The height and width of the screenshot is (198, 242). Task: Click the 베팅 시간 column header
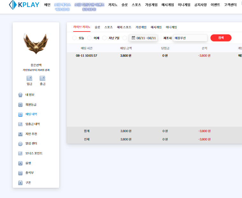[87, 48]
